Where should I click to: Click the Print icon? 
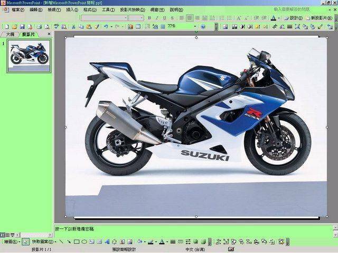(39, 26)
